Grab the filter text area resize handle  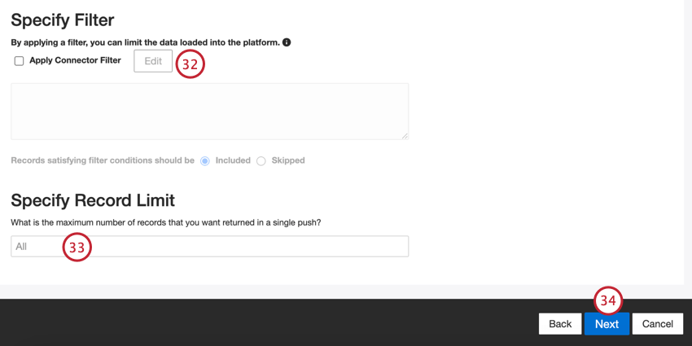point(404,134)
